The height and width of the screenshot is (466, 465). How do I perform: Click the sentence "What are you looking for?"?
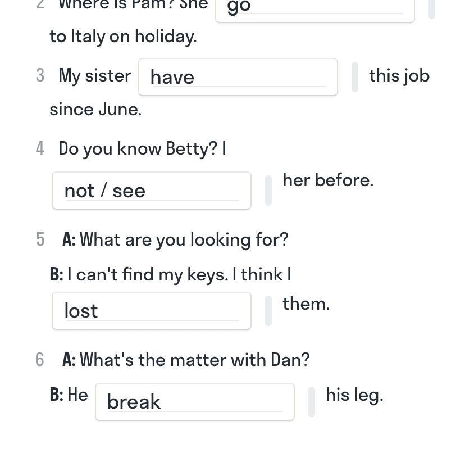[184, 239]
